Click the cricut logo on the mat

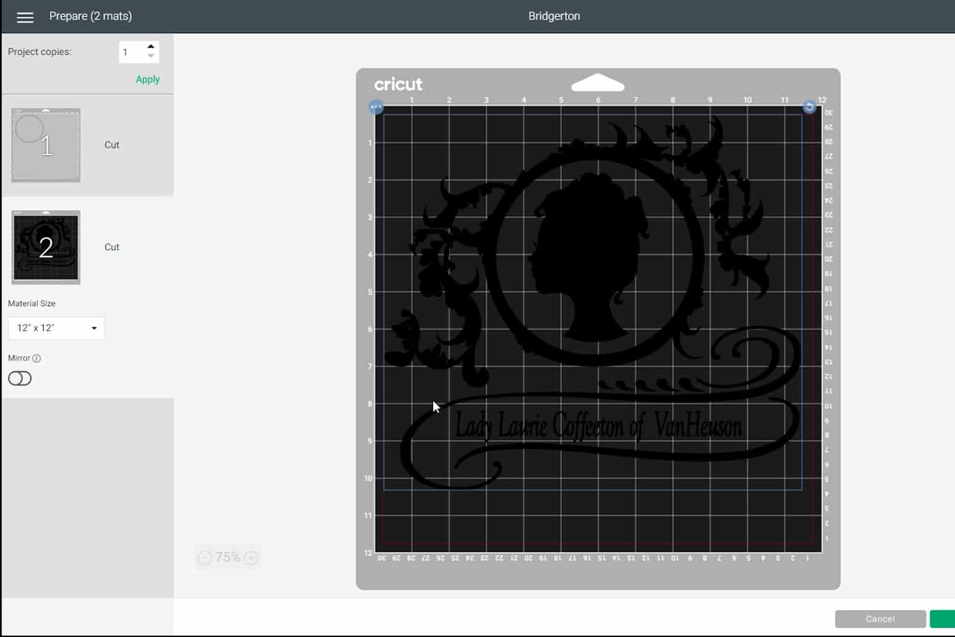(x=399, y=84)
